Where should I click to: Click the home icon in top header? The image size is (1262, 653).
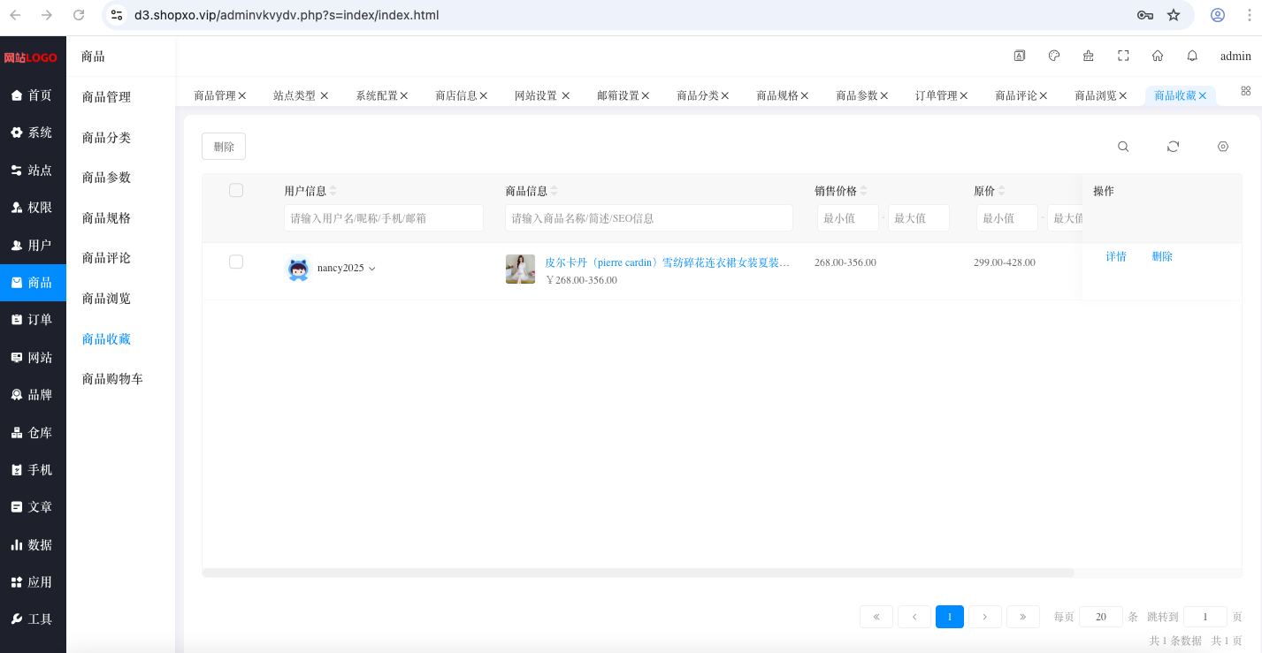[x=1158, y=56]
